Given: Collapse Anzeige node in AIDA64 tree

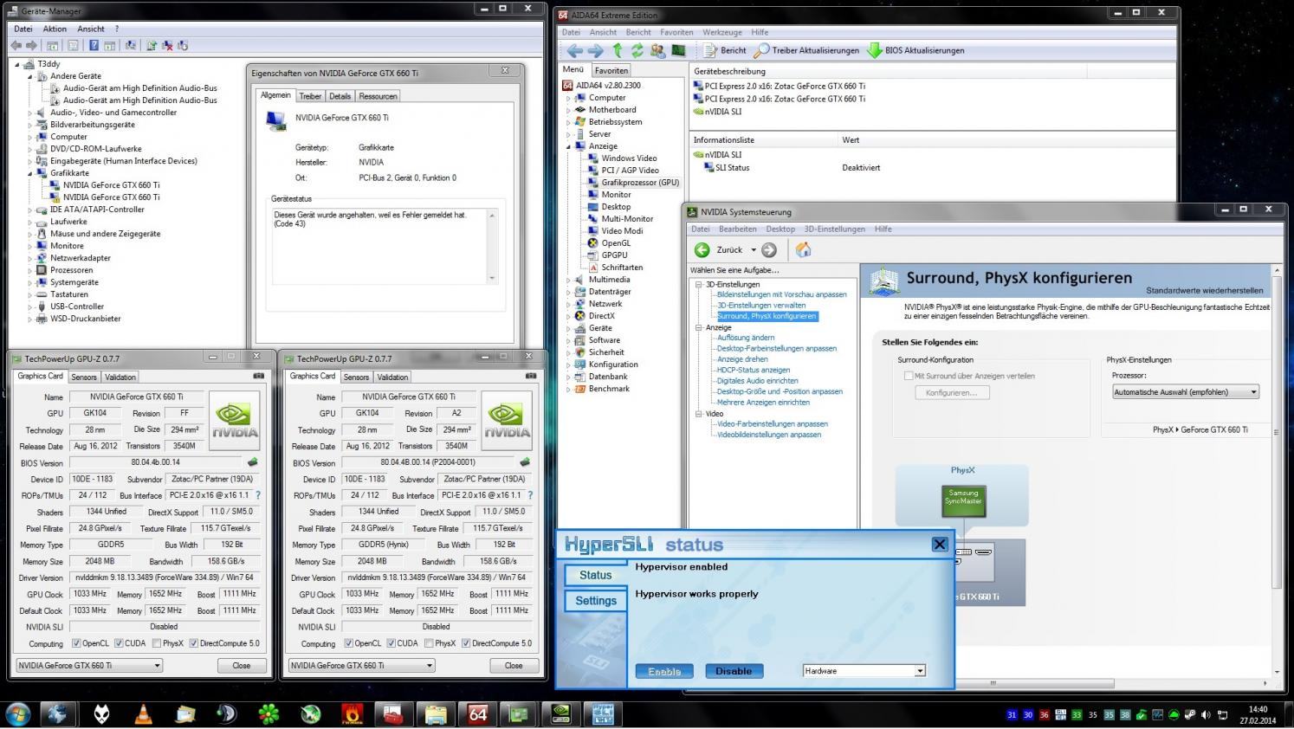Looking at the screenshot, I should pos(569,146).
